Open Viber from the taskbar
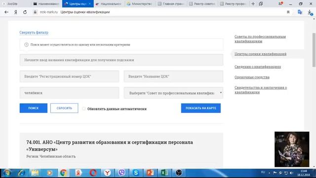The height and width of the screenshot is (178, 316). (121, 173)
